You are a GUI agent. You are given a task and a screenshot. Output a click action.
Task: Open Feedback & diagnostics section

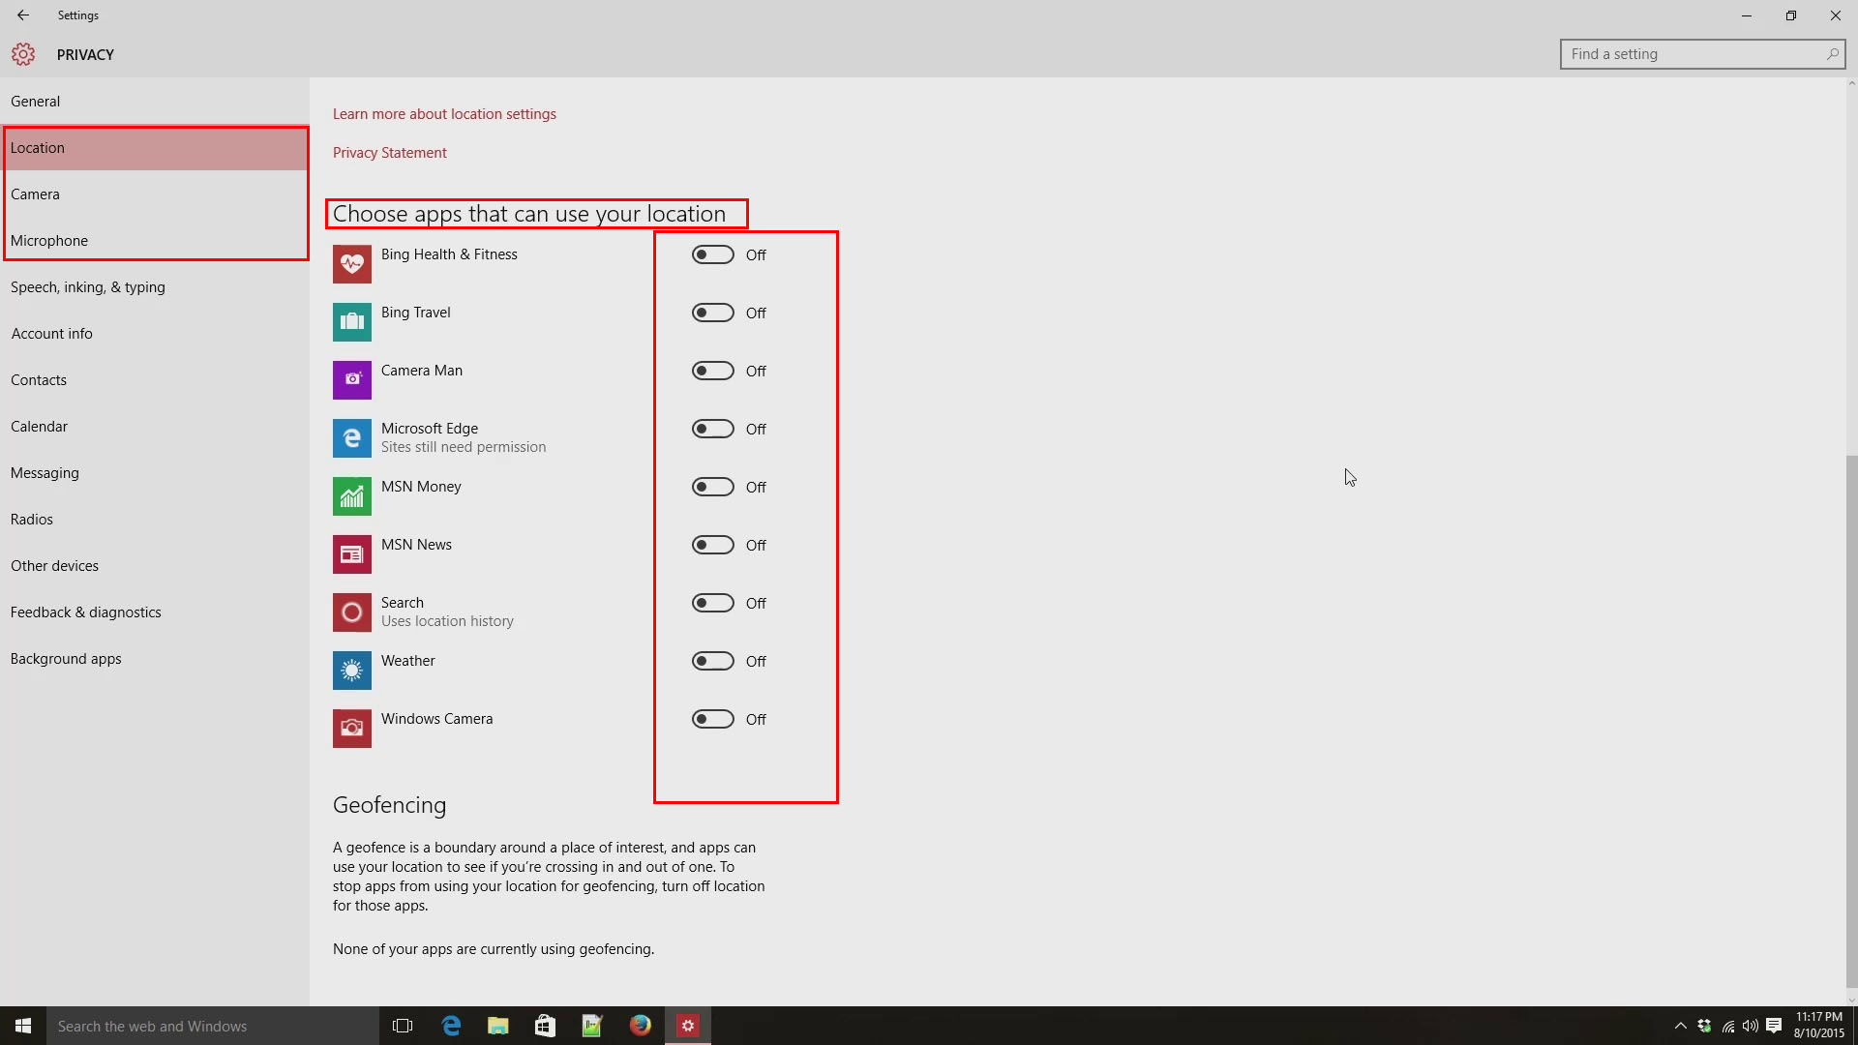pyautogui.click(x=155, y=612)
